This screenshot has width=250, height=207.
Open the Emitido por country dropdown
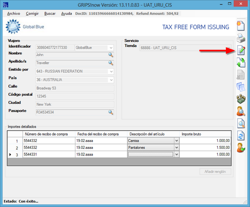pos(111,71)
